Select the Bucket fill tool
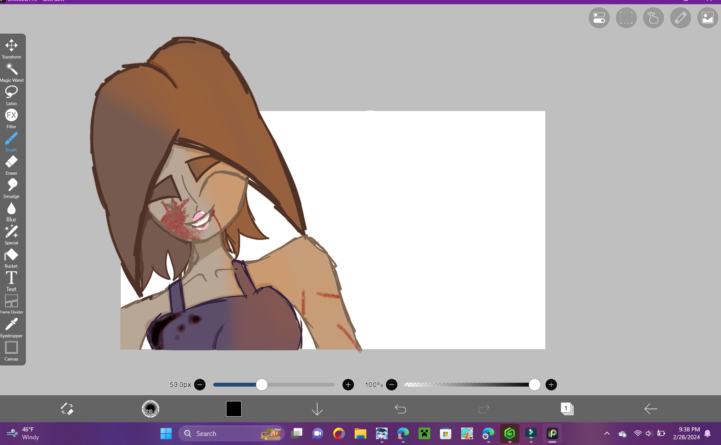This screenshot has height=445, width=721. pyautogui.click(x=11, y=255)
